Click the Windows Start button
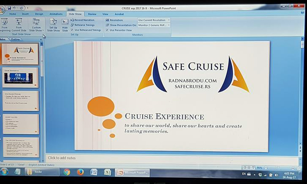 (4, 172)
